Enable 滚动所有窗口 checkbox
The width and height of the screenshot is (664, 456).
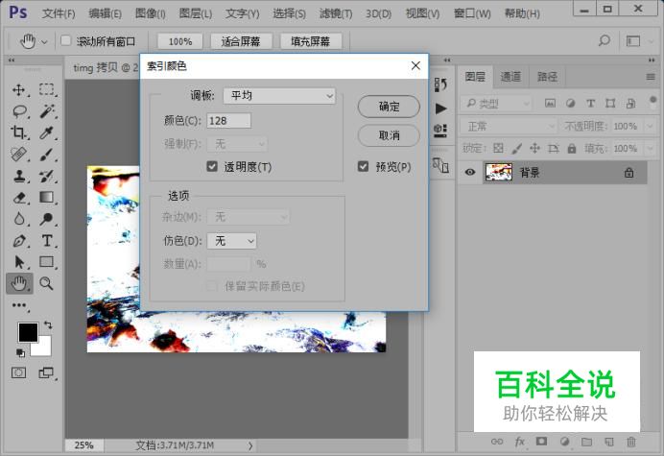click(x=65, y=40)
